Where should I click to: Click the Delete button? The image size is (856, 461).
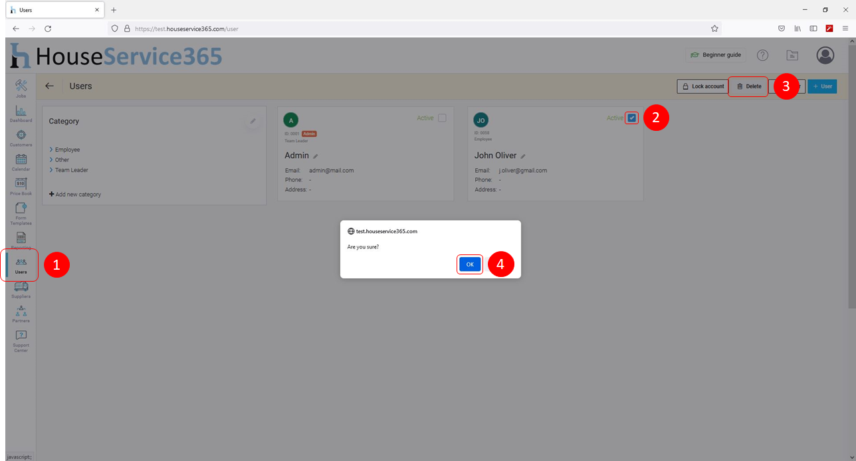[x=748, y=86]
